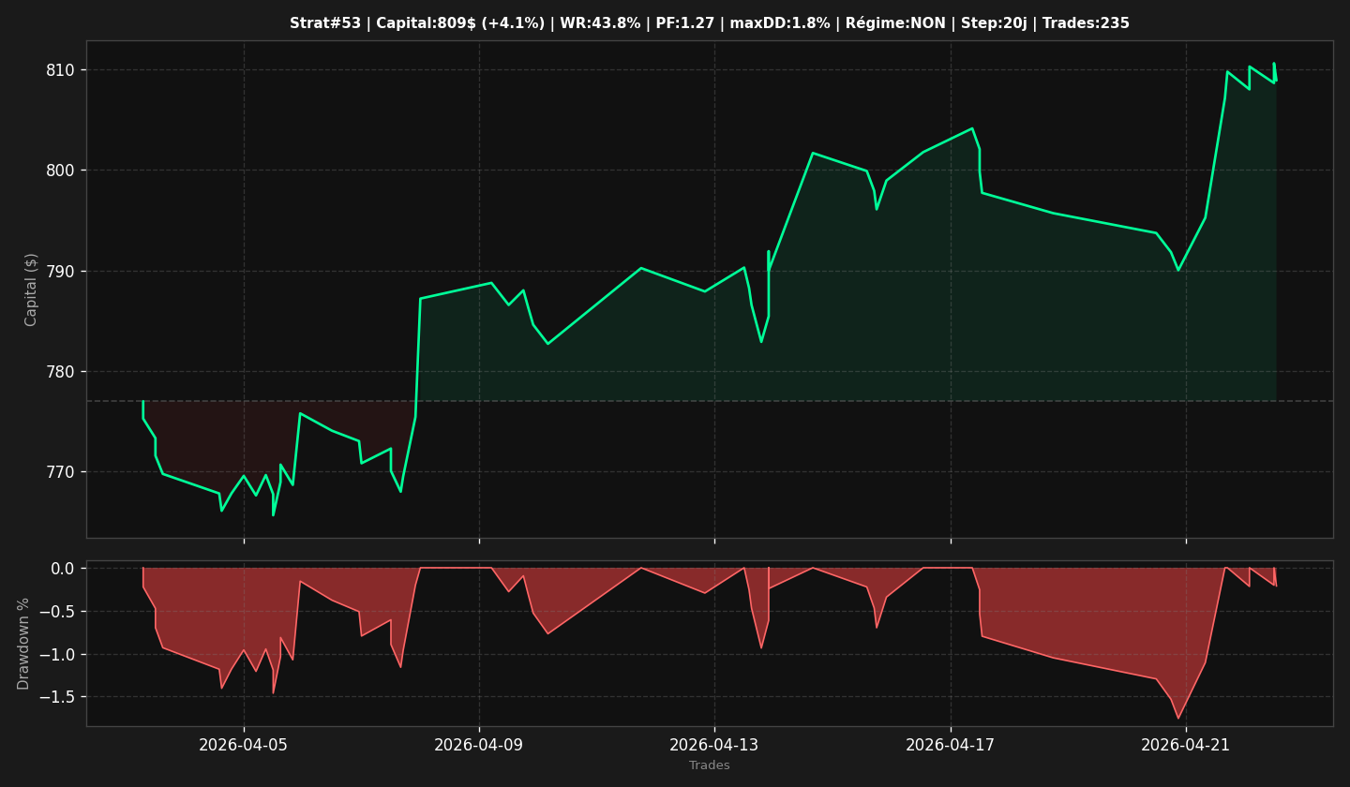1350x787 pixels.
Task: Click the Strat#53 chart title text
Action: (710, 23)
